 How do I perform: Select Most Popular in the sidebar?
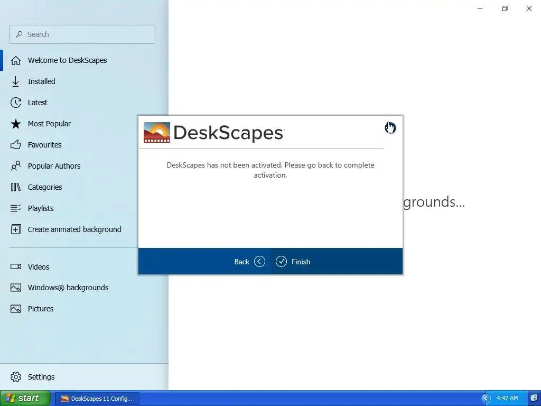[49, 124]
